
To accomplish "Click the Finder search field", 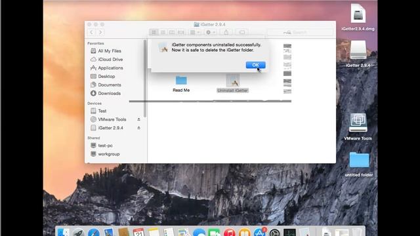I will [300, 32].
